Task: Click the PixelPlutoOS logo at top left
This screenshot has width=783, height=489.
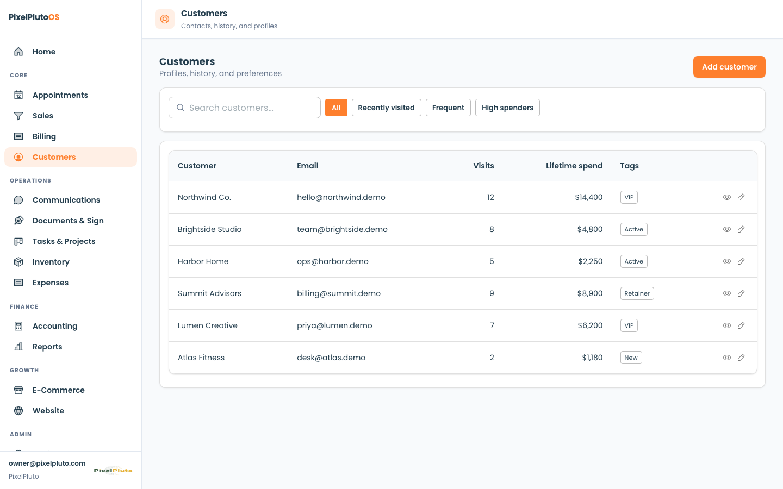Action: tap(34, 17)
